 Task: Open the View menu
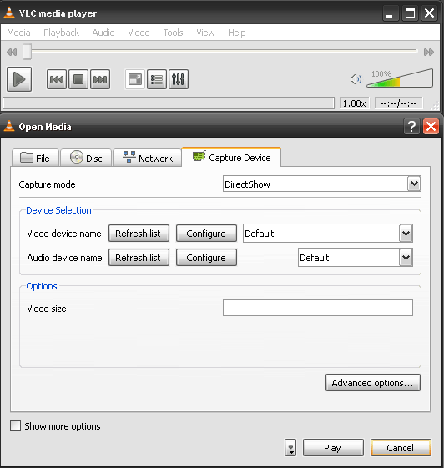point(205,33)
